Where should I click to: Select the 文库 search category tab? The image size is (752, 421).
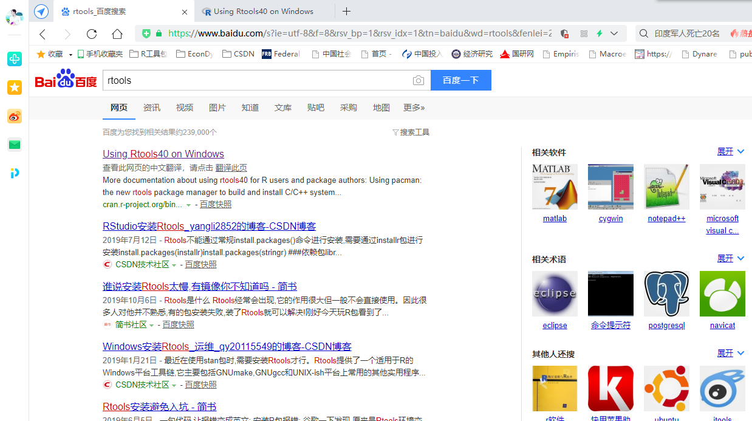pyautogui.click(x=283, y=108)
